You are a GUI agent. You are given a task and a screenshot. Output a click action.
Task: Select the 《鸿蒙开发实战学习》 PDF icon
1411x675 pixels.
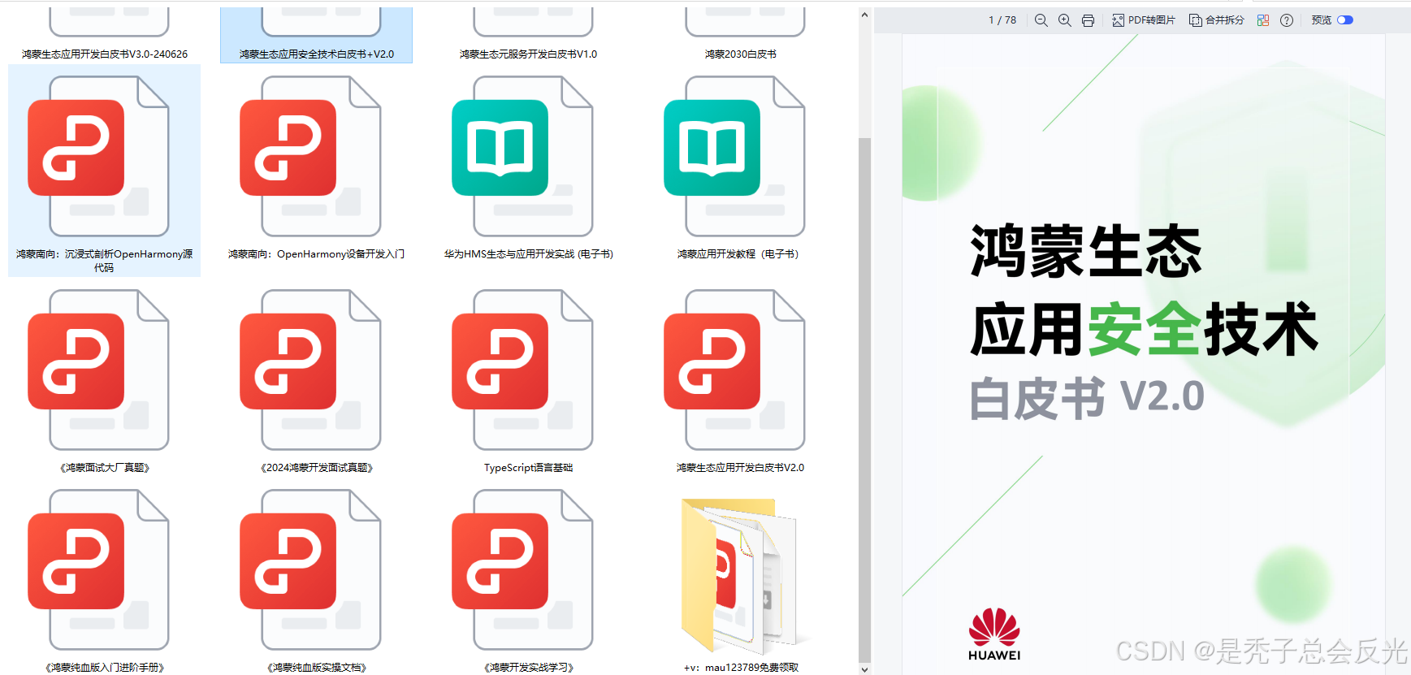[522, 569]
